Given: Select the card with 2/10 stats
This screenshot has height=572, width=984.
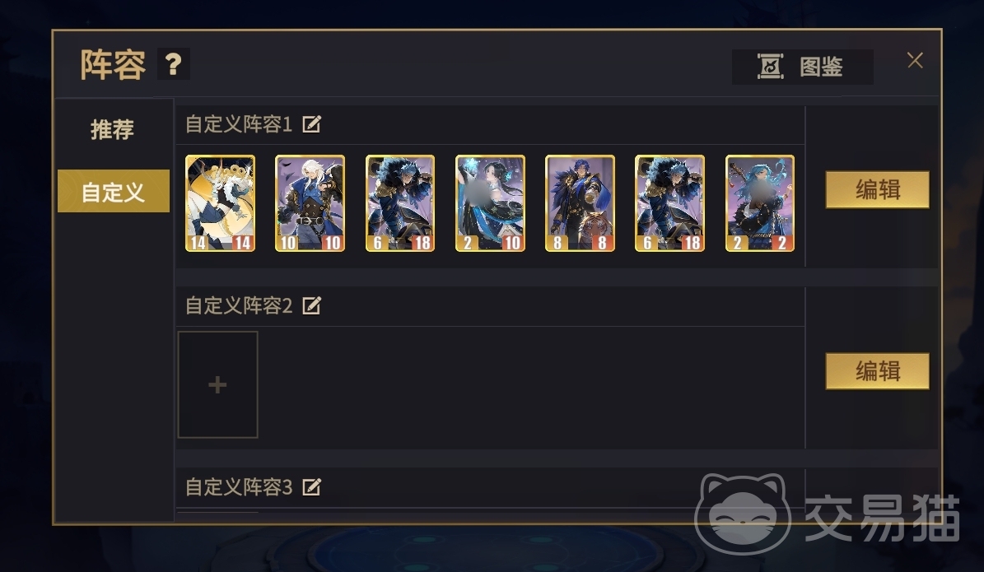Looking at the screenshot, I should (490, 203).
